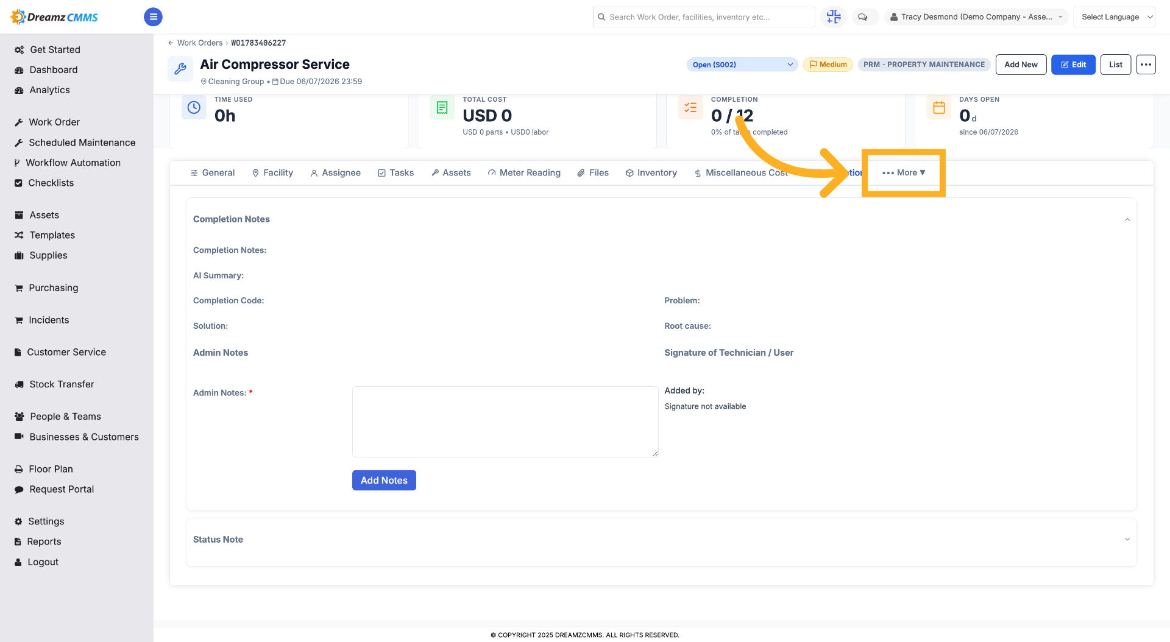Click the Add Notes button
This screenshot has height=642, width=1170.
(x=384, y=481)
